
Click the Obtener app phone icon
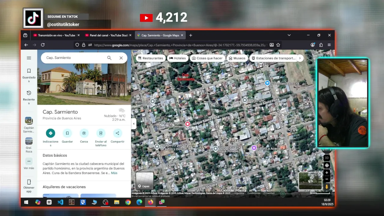point(29,182)
